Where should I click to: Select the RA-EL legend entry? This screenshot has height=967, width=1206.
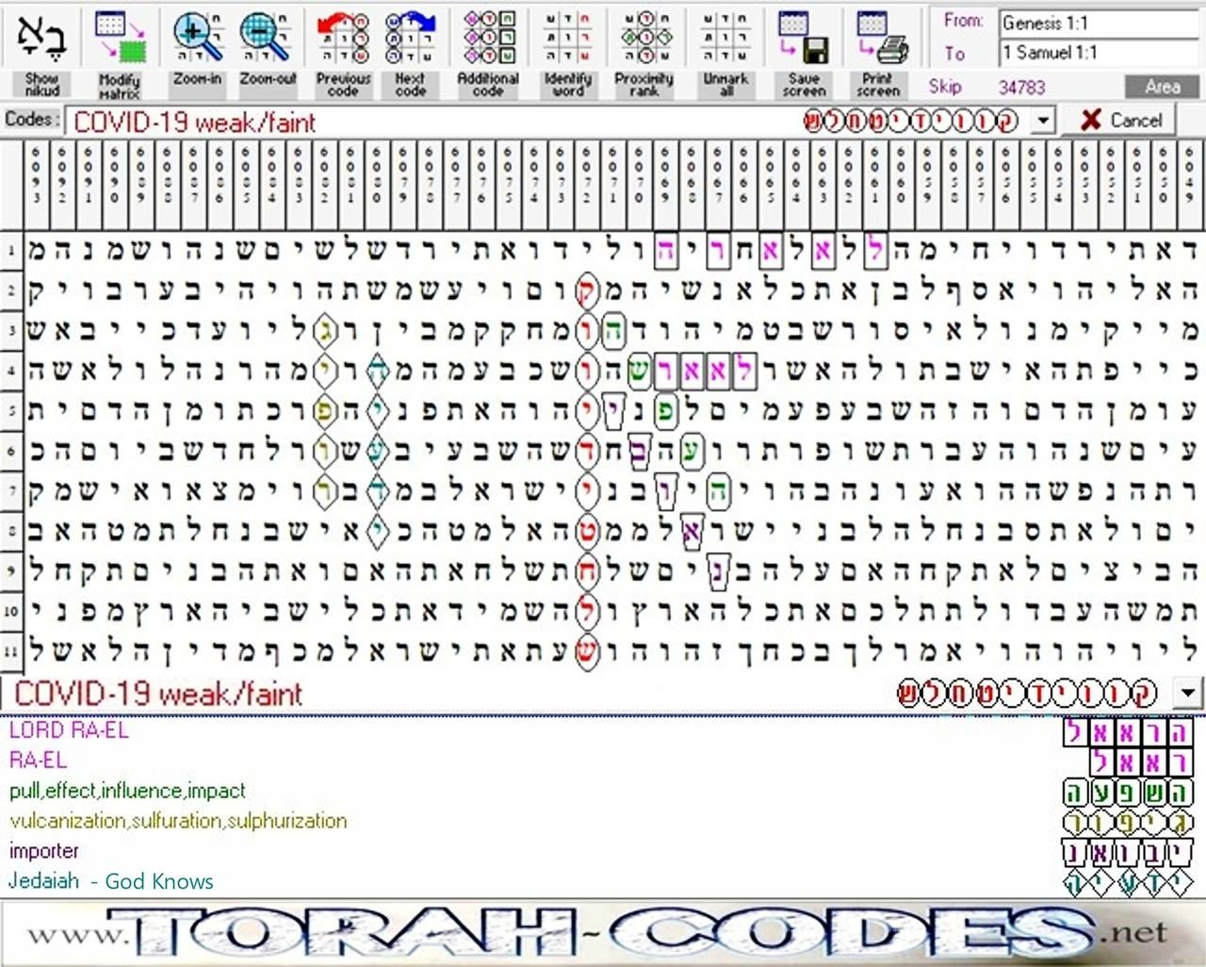(x=38, y=760)
